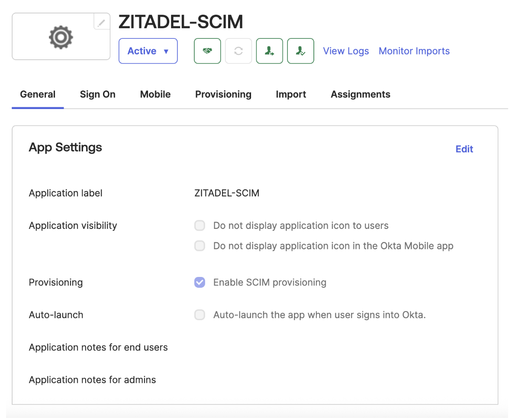Open the Active status dropdown
Screen dimensions: 509x418
coord(148,51)
